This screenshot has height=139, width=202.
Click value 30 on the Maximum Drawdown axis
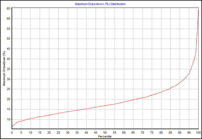[8, 79]
